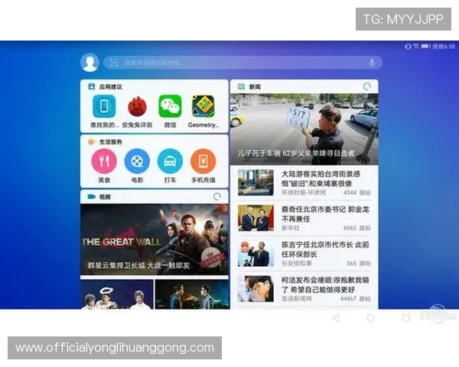
Task: Open the phone top-up (手机充值) service
Action: 203,161
